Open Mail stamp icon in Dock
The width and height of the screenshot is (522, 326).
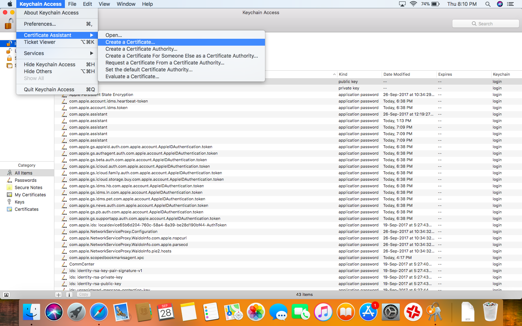tap(121, 312)
